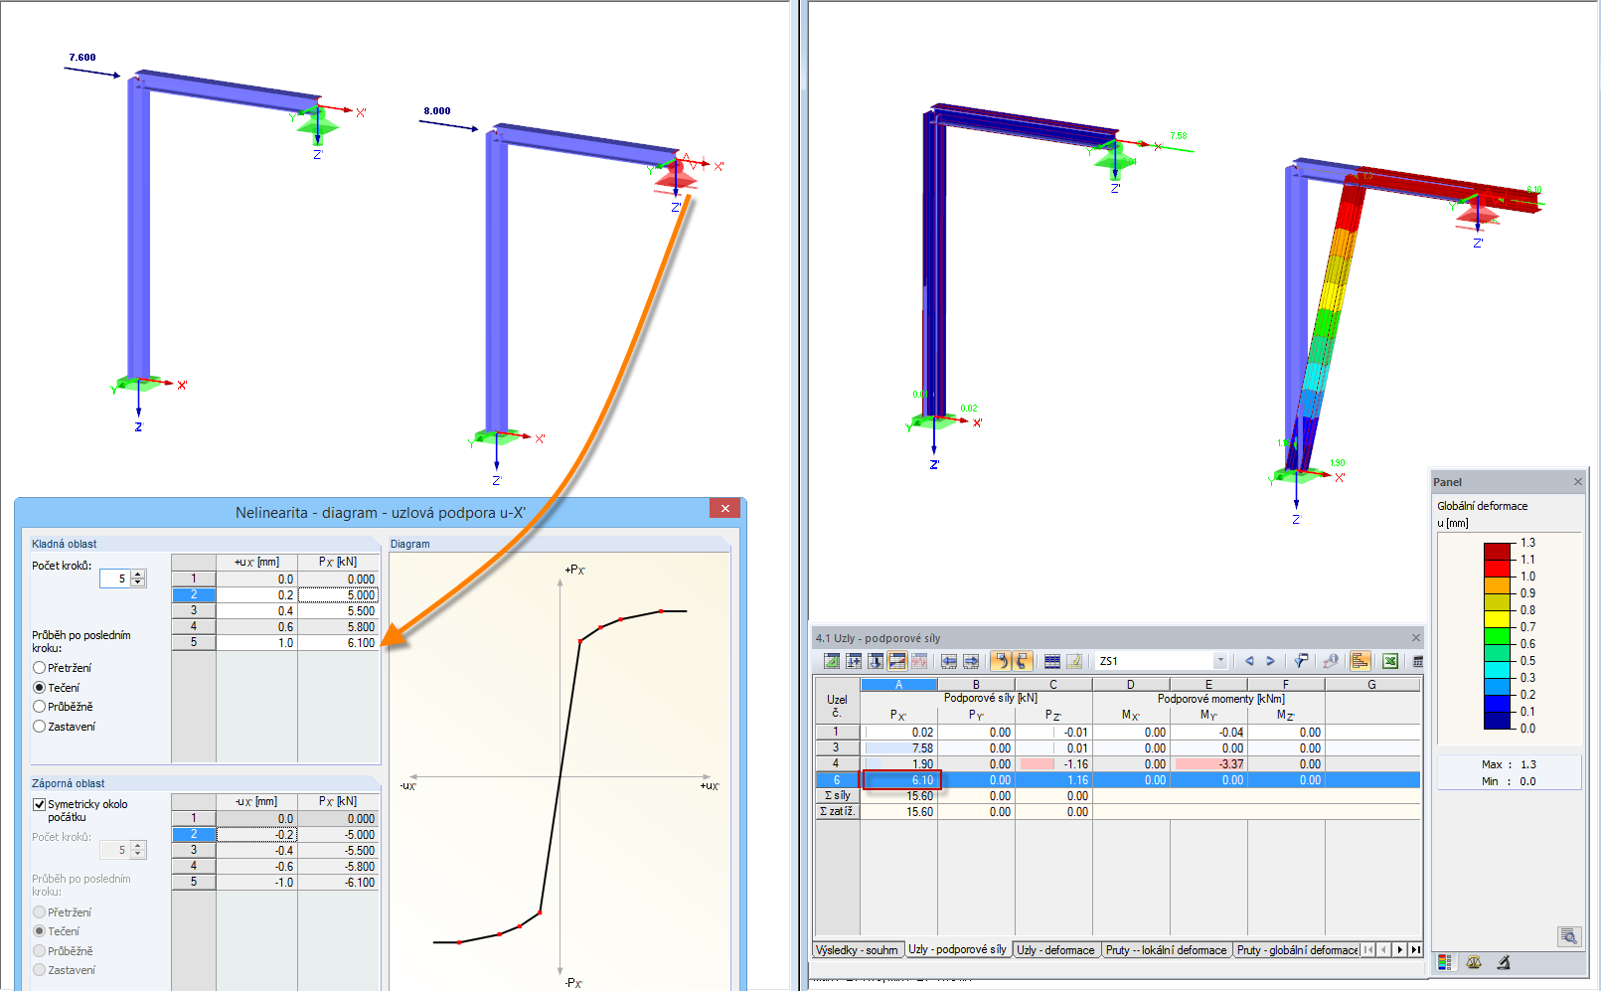The width and height of the screenshot is (1601, 991).
Task: Click the 5.000 cell in positive table
Action: coord(338,595)
